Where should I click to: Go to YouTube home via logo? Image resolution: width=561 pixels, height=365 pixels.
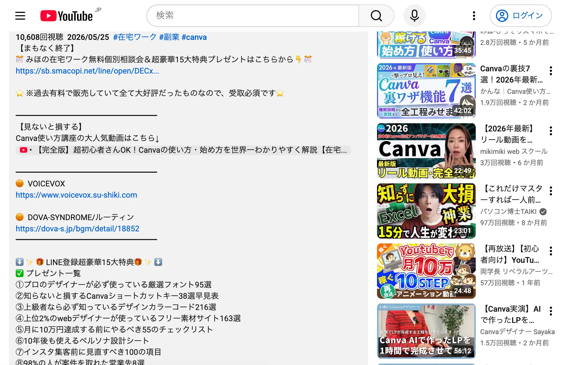[x=67, y=16]
